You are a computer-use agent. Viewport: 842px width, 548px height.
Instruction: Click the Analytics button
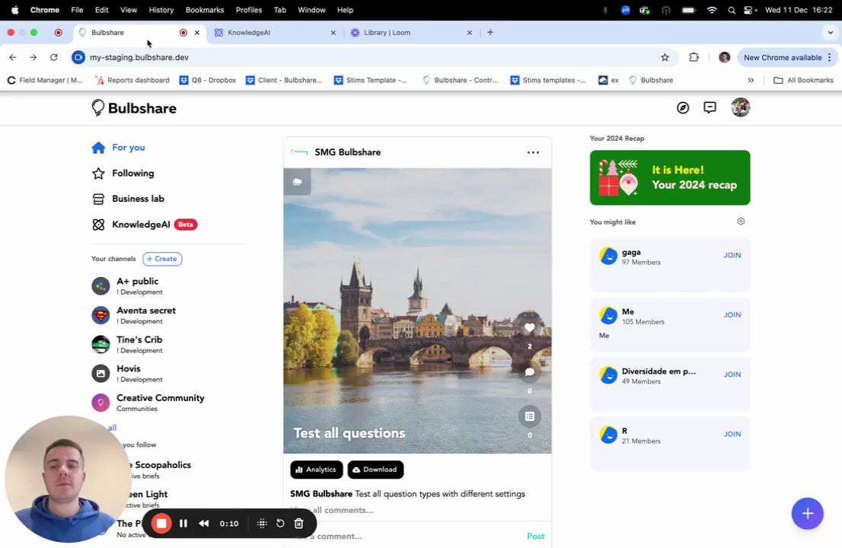(x=316, y=470)
